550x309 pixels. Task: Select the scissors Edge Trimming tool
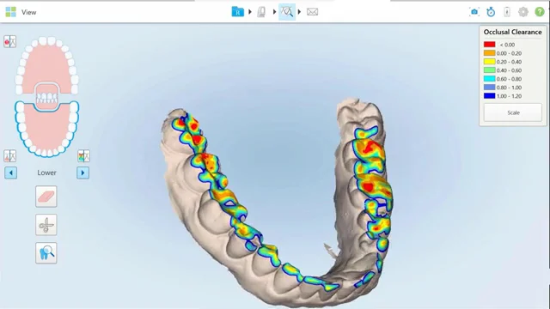[46, 225]
